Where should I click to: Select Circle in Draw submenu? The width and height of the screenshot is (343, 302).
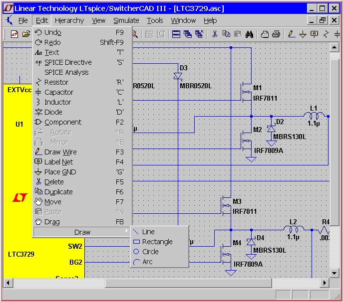point(160,252)
